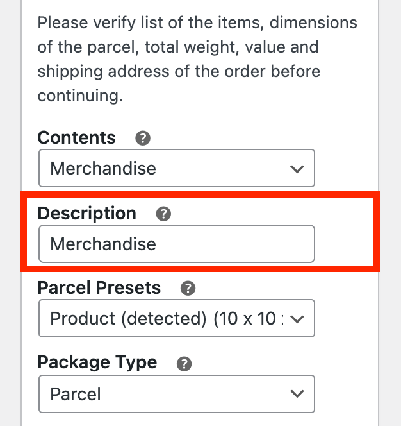
Task: Click the Package Type field label
Action: tap(97, 362)
